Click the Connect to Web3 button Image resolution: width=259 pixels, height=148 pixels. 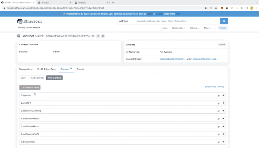click(x=30, y=87)
